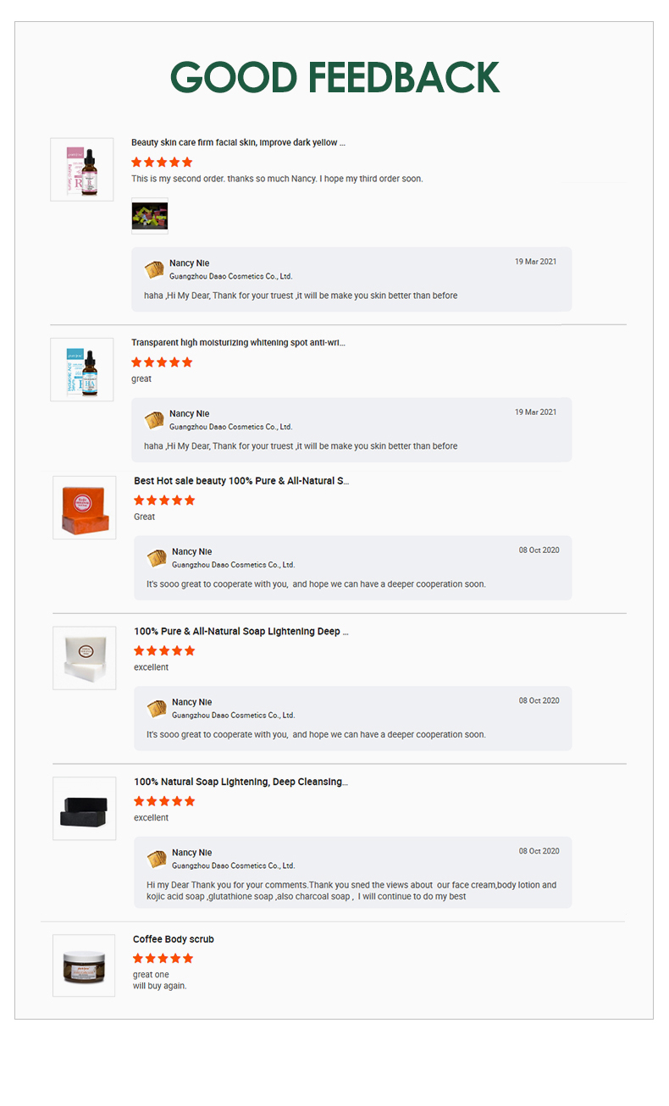Click Nancy Nie avatar in white soap reply
669x1106 pixels.
click(x=157, y=709)
